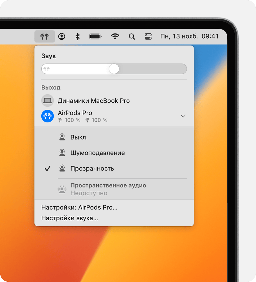
Task: Click the battery status icon
Action: pos(95,36)
